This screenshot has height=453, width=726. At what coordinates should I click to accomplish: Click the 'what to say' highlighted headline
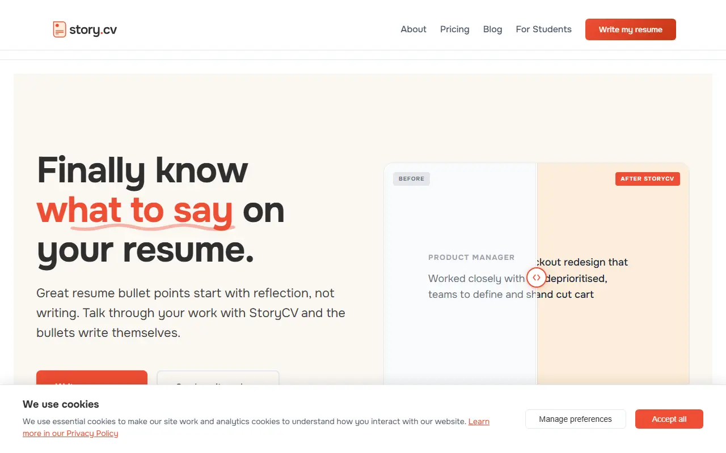click(x=135, y=210)
